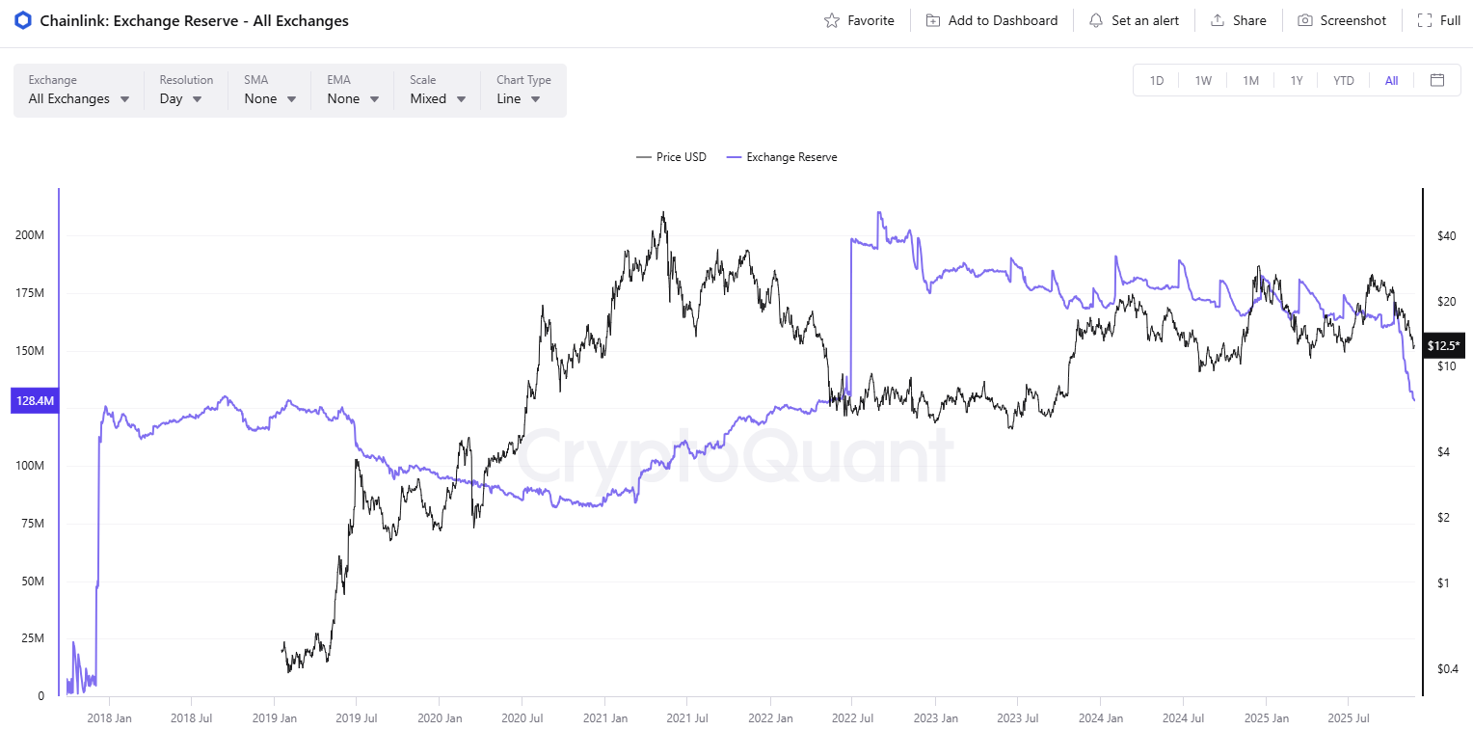
Task: Switch to the 1Y time range tab
Action: 1297,80
